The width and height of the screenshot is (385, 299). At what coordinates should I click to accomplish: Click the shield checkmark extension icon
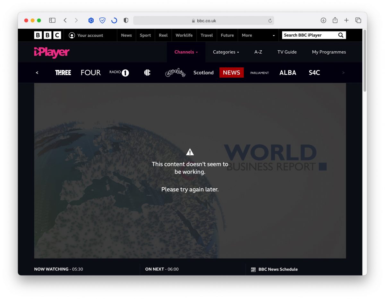click(x=102, y=21)
